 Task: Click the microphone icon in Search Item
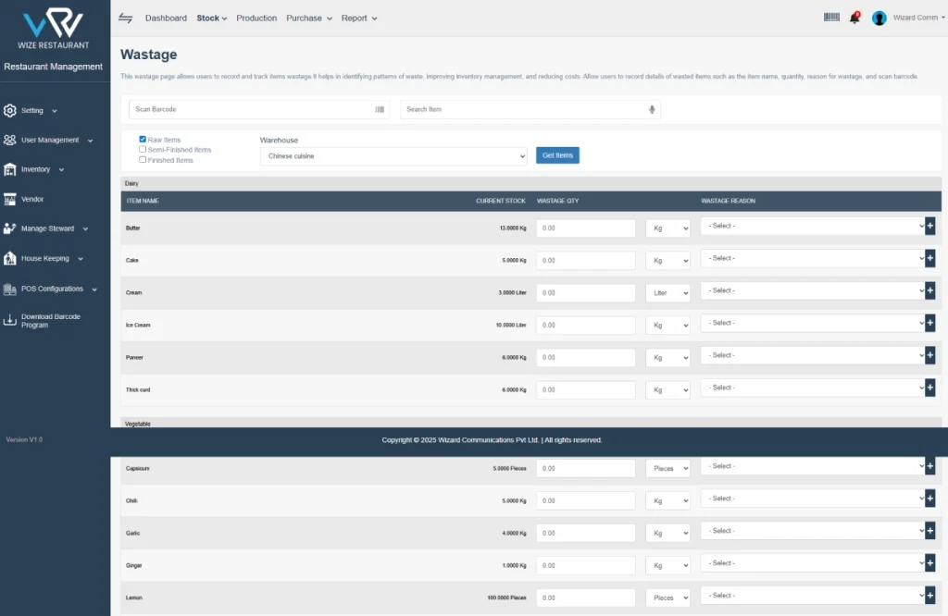[652, 109]
